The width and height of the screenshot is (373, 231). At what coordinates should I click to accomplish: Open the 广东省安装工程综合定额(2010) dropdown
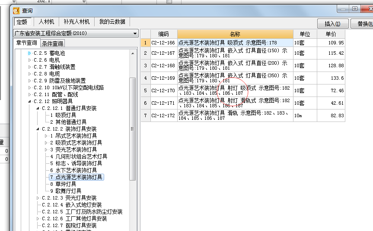pyautogui.click(x=76, y=34)
